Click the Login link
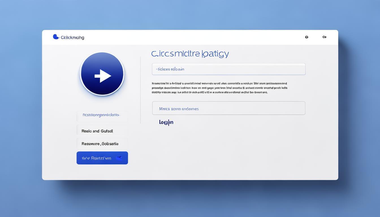This screenshot has width=380, height=217. coord(166,122)
